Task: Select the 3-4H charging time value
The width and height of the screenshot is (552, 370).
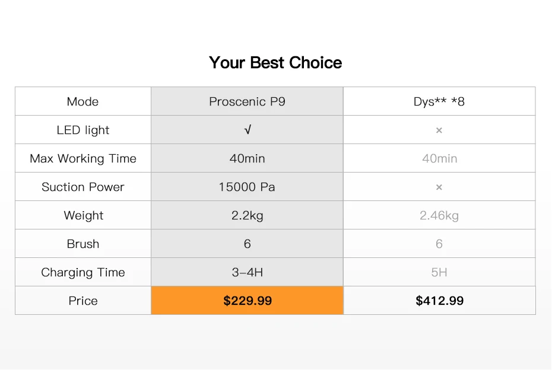Action: pos(247,272)
